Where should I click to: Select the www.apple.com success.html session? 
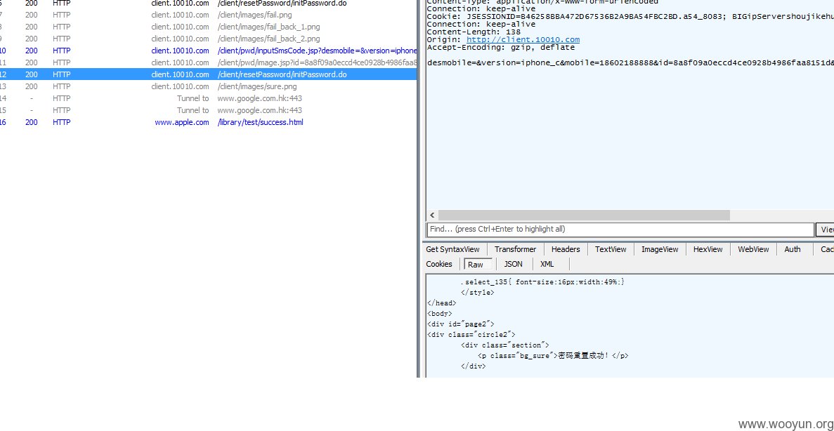pos(208,122)
